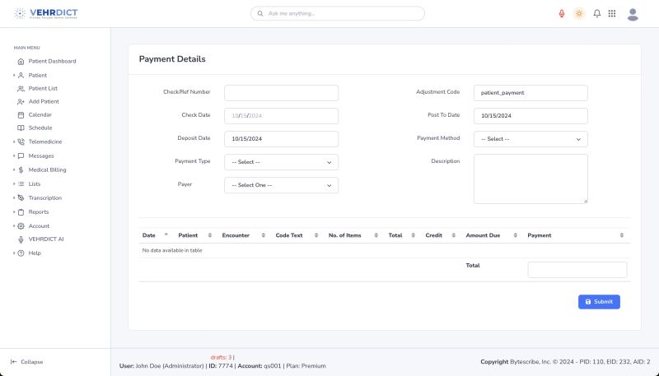Toggle the sun theme icon

coord(579,13)
